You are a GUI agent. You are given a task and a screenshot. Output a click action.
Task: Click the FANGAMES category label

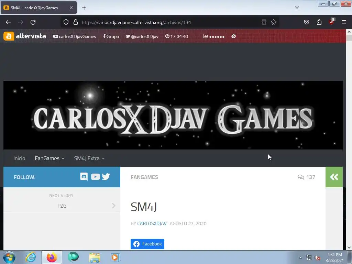tap(144, 177)
